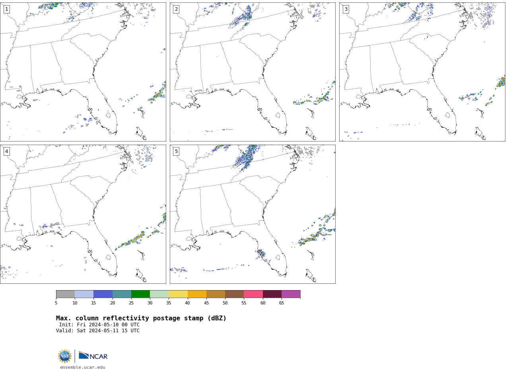Click the colorbar tick label 20
The image size is (509, 372).
[113, 303]
